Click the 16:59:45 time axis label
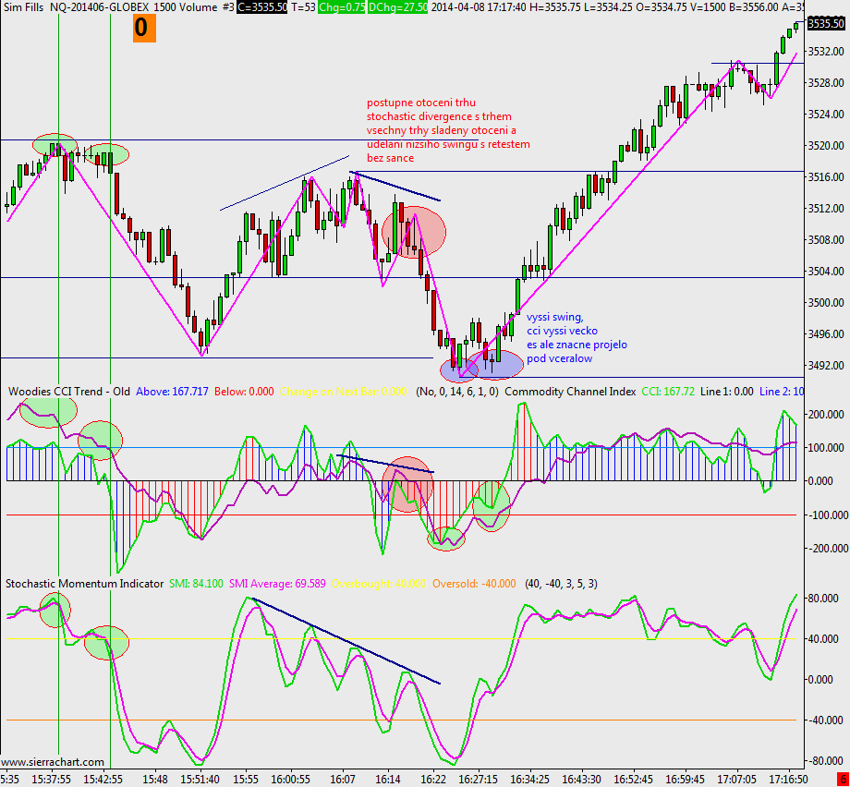This screenshot has height=787, width=850. (x=686, y=780)
